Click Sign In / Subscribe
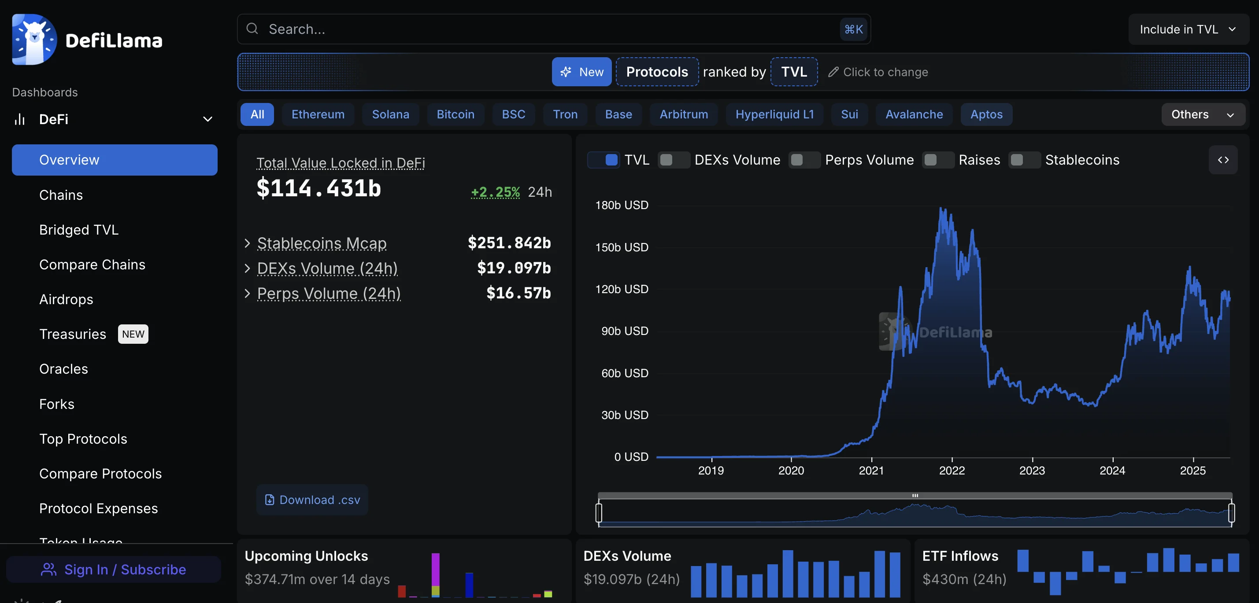 113,569
